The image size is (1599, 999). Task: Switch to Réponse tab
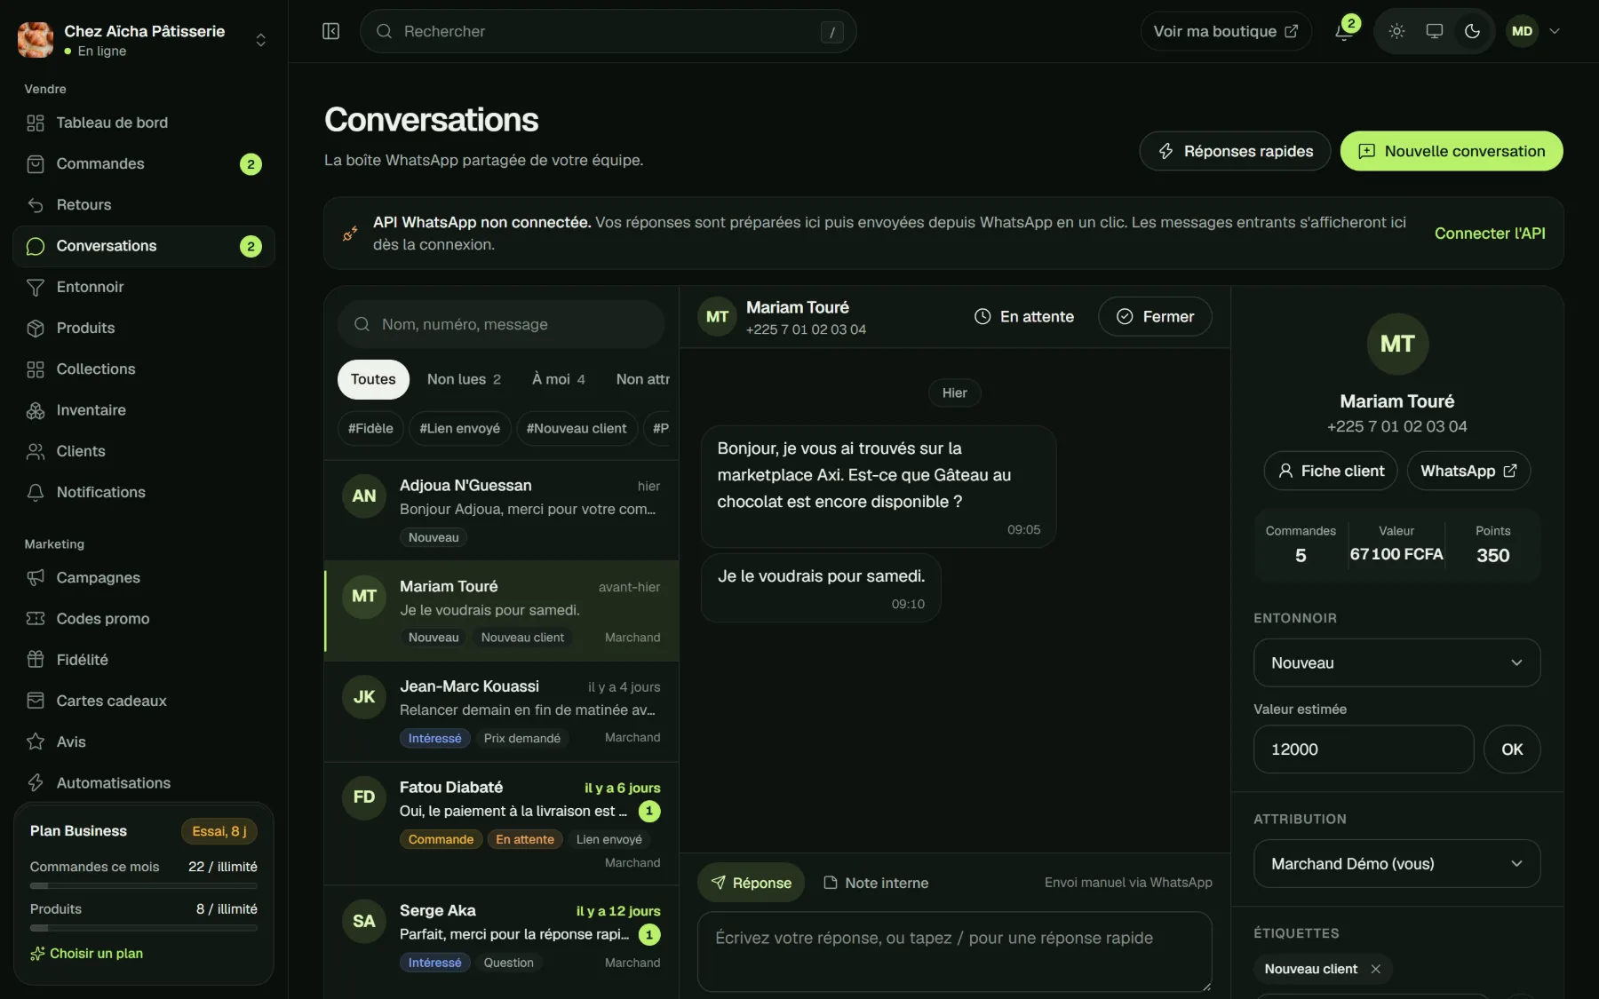point(751,883)
